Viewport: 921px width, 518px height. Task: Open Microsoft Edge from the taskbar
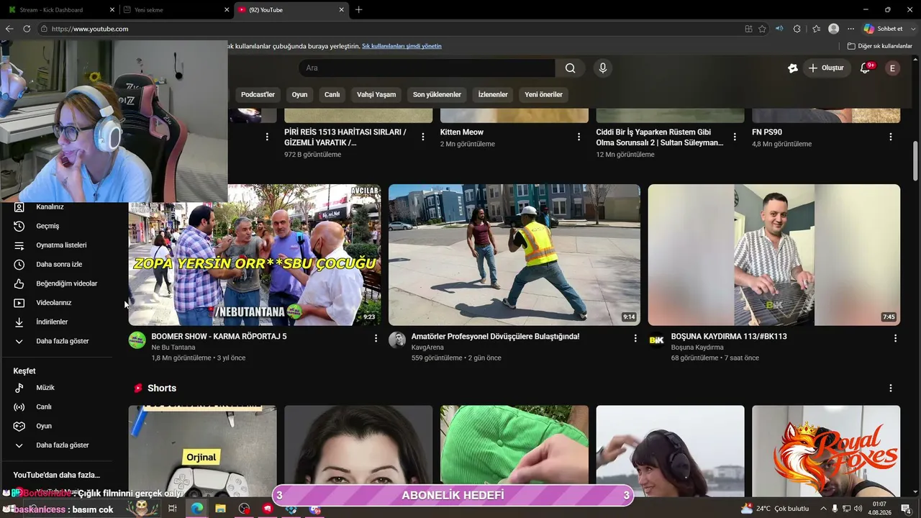tap(196, 509)
